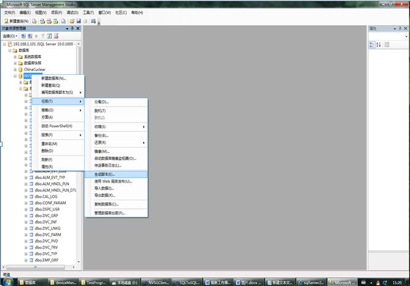Image resolution: width=410 pixels, height=286 pixels.
Task: Expand the 系统数据库 folder
Action: coord(15,57)
